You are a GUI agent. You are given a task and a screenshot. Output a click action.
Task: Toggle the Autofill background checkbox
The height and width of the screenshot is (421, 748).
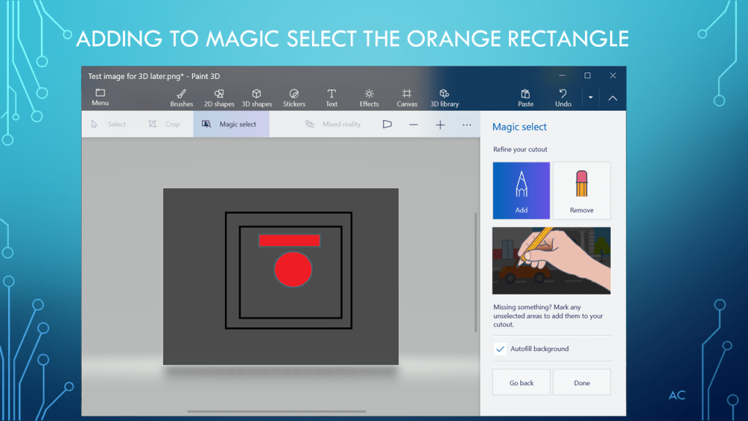tap(500, 349)
